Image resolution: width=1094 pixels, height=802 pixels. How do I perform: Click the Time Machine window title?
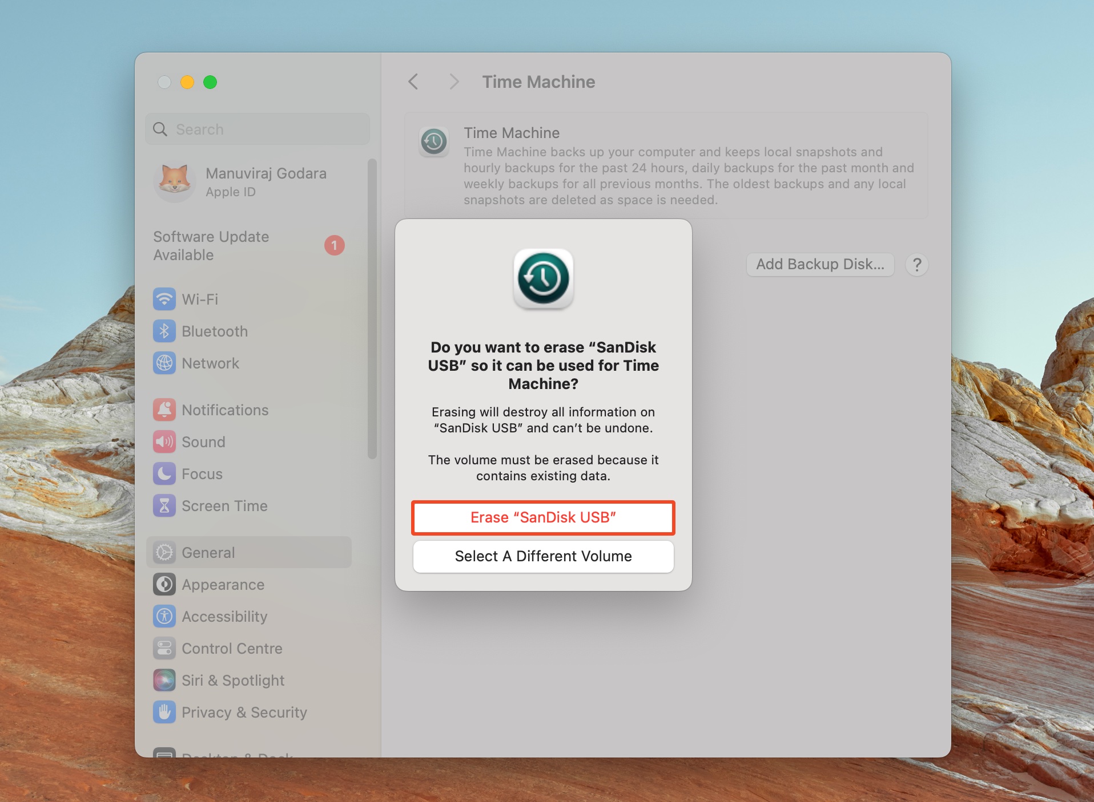click(538, 82)
